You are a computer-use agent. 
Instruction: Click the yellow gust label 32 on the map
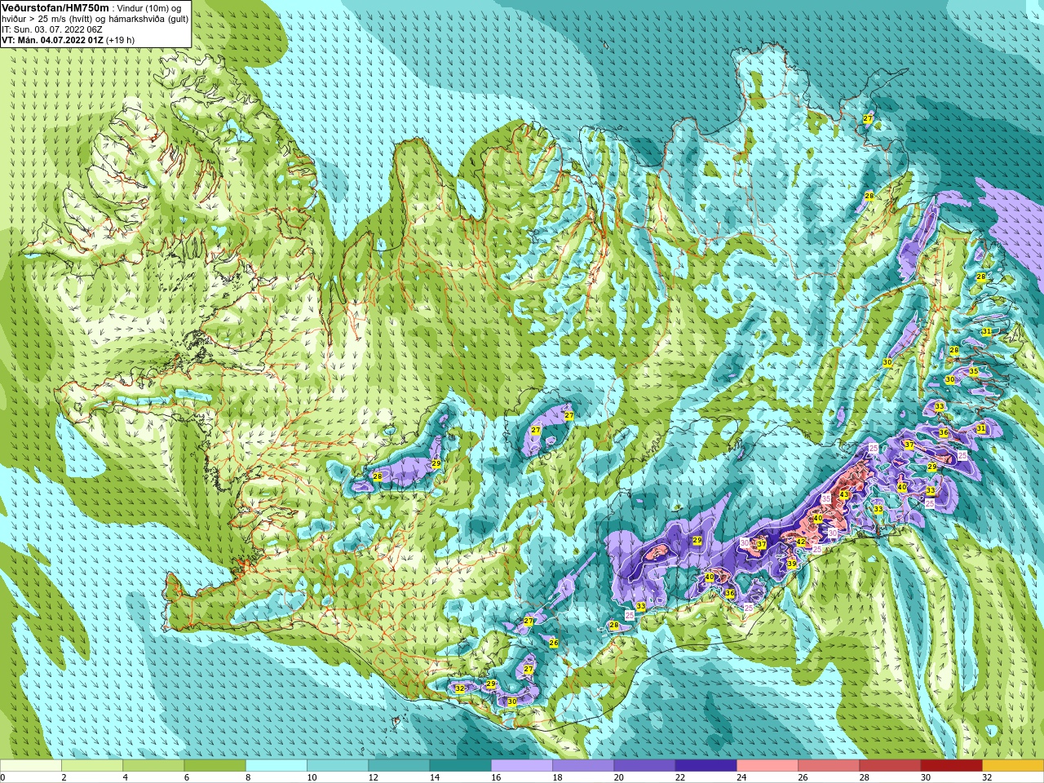(459, 688)
